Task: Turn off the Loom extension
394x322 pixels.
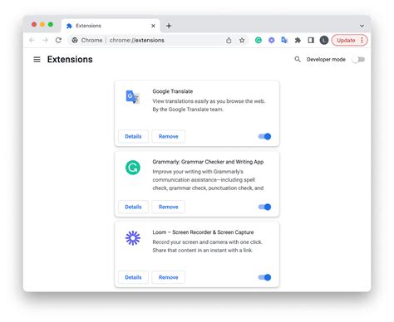Action: point(264,277)
